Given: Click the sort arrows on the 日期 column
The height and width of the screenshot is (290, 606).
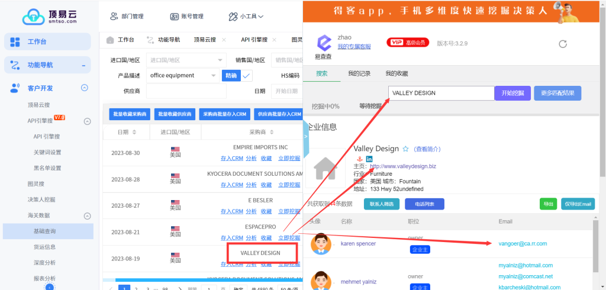Looking at the screenshot, I should click(133, 132).
